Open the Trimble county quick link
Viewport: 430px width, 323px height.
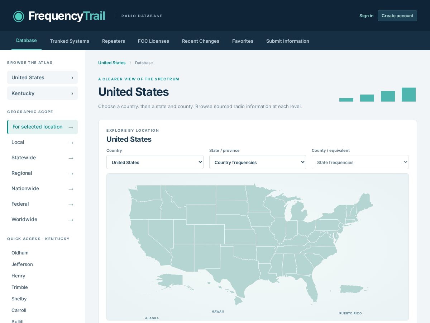(20, 287)
